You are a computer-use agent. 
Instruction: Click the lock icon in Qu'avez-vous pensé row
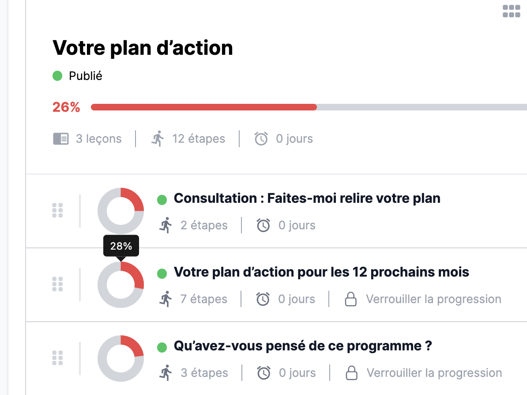351,372
